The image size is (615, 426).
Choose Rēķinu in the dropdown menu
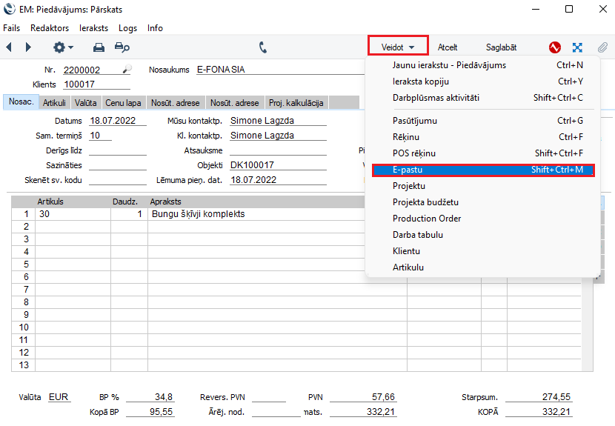tap(405, 137)
